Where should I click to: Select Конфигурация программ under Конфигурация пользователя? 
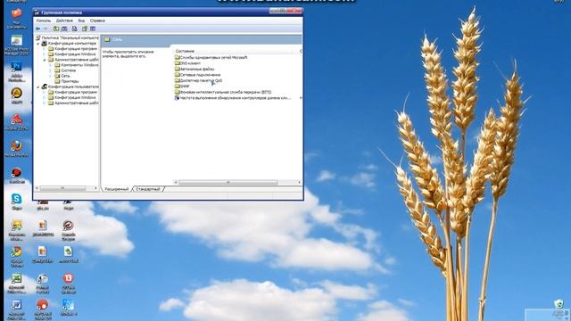73,93
